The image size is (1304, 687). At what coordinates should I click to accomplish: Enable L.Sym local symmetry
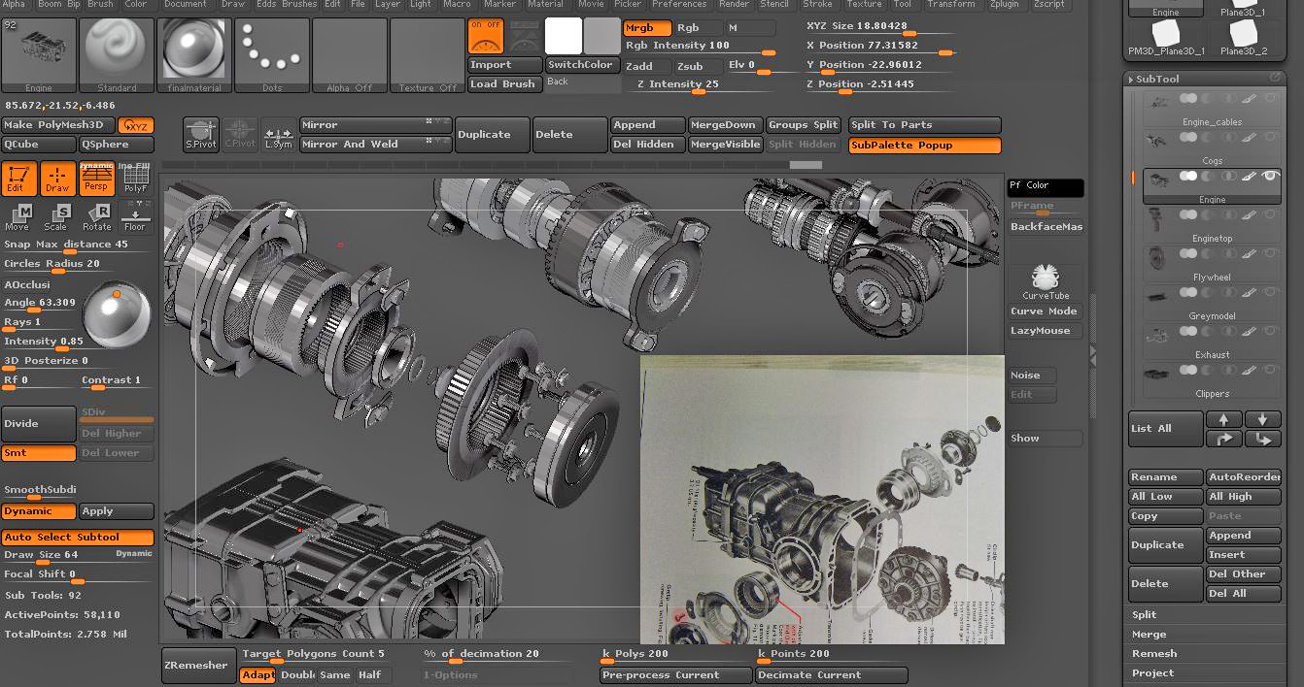click(x=279, y=135)
